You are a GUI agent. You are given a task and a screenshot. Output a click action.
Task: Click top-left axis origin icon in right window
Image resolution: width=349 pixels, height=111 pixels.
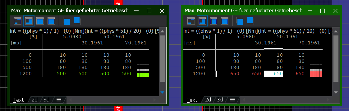click(240, 21)
